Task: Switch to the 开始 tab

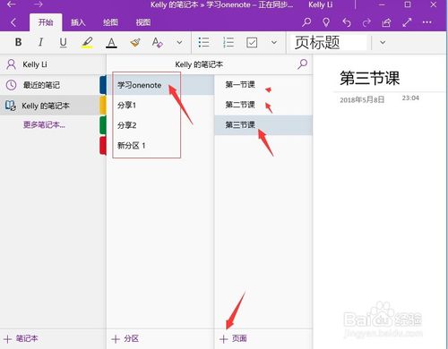Action: [x=46, y=22]
